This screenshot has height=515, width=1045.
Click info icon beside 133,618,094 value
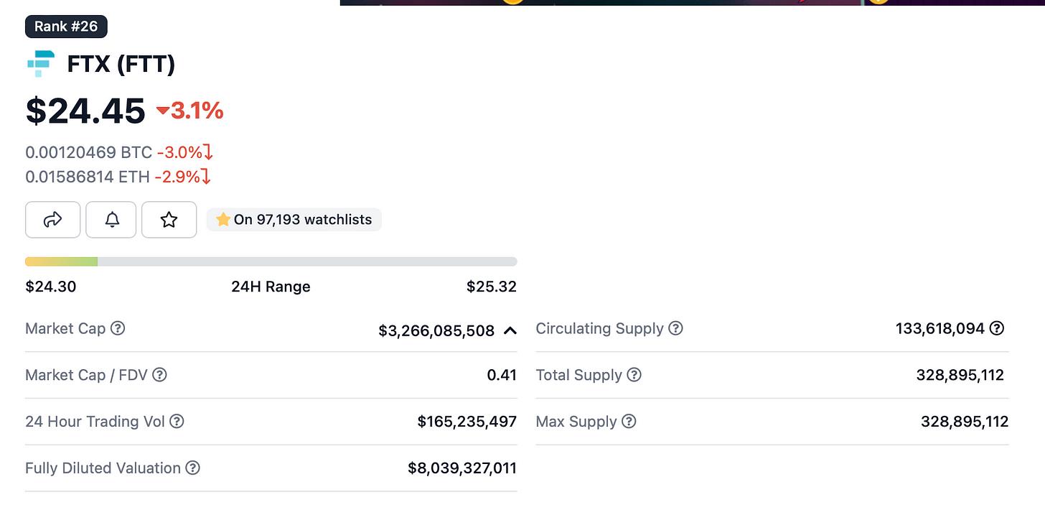[997, 328]
